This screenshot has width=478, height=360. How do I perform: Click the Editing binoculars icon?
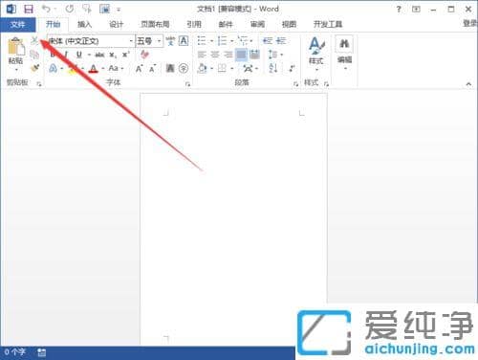(x=344, y=43)
